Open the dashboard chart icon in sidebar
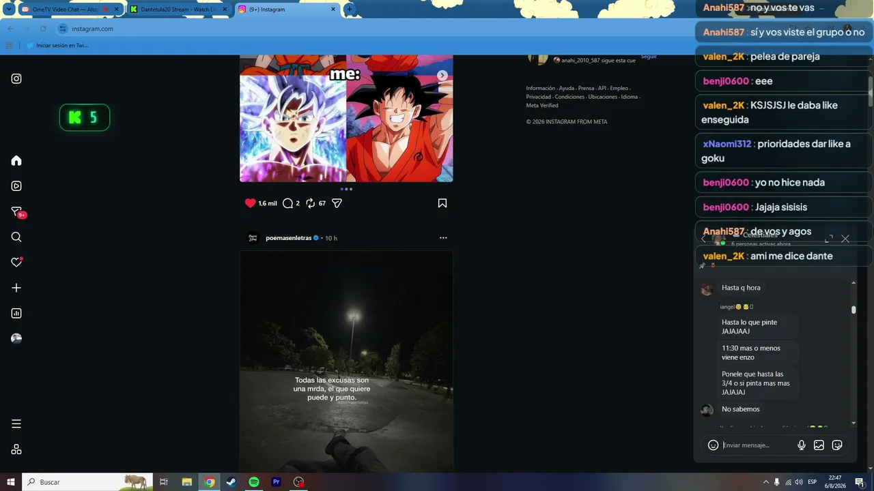Image resolution: width=874 pixels, height=491 pixels. click(x=16, y=313)
